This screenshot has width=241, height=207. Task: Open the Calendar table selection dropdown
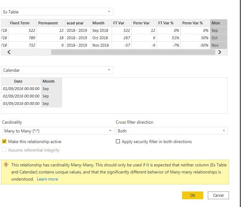pos(57,70)
